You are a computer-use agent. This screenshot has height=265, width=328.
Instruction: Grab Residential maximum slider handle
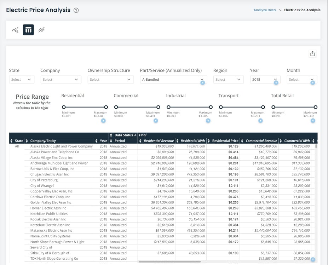click(106, 107)
